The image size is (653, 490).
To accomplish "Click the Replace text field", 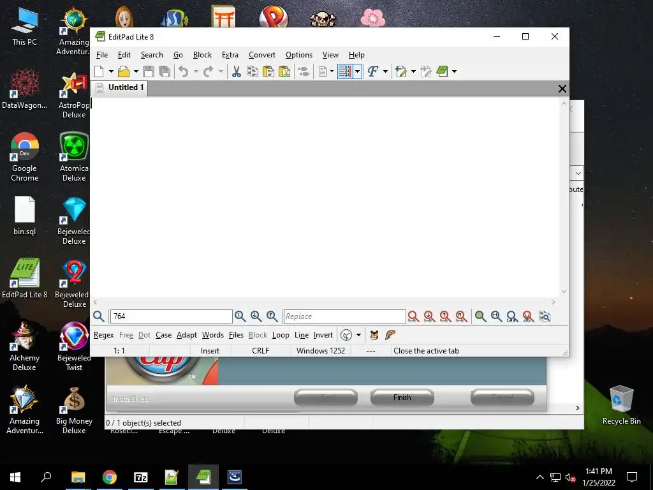I will pyautogui.click(x=344, y=316).
